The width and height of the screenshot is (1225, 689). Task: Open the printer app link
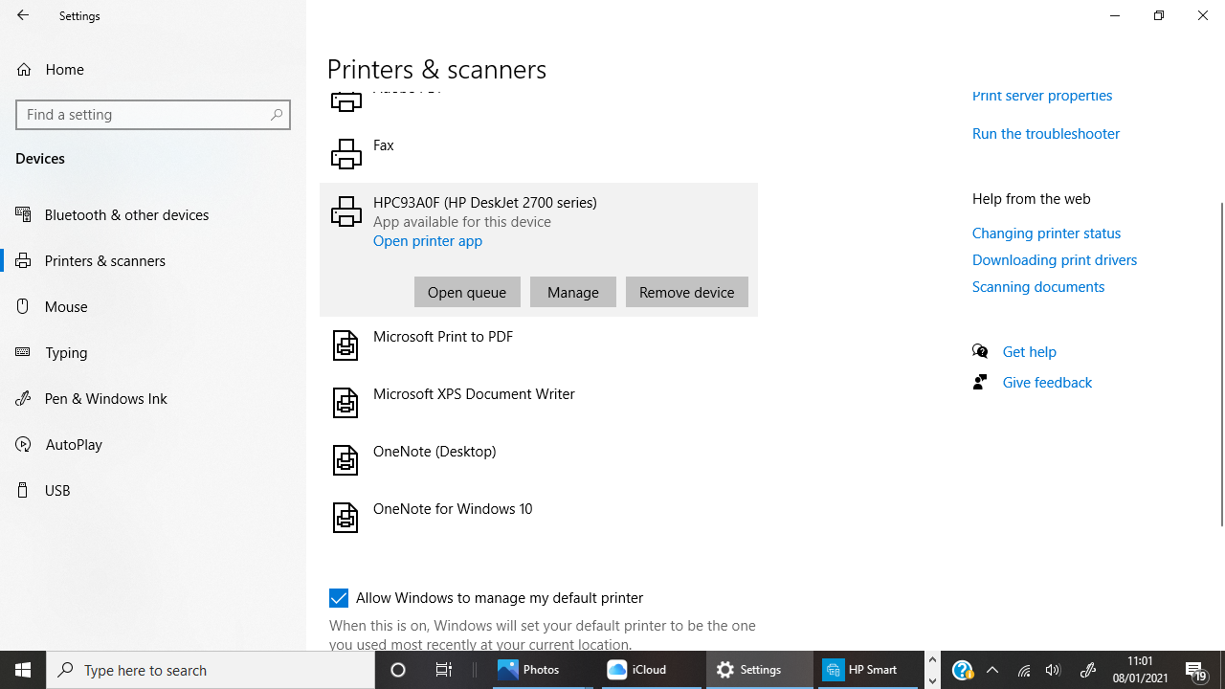pos(428,241)
